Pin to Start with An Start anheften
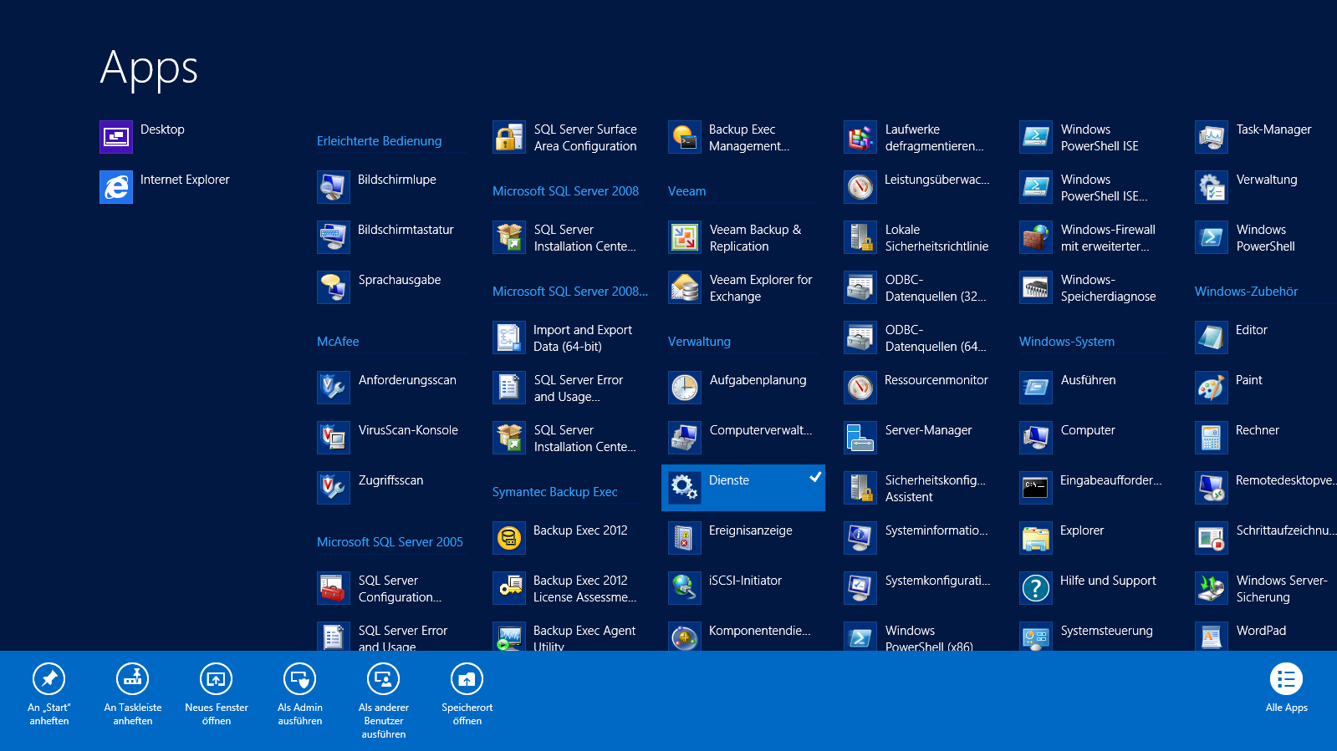This screenshot has width=1337, height=751. coord(49,695)
